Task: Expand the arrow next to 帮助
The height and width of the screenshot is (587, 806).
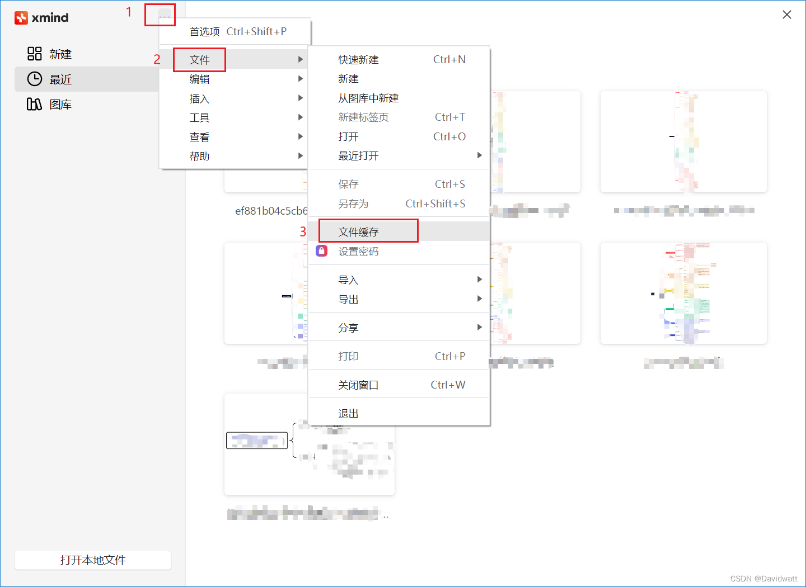Action: point(301,156)
